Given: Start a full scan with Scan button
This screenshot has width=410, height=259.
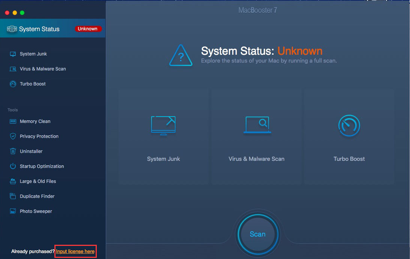Looking at the screenshot, I should tap(258, 234).
